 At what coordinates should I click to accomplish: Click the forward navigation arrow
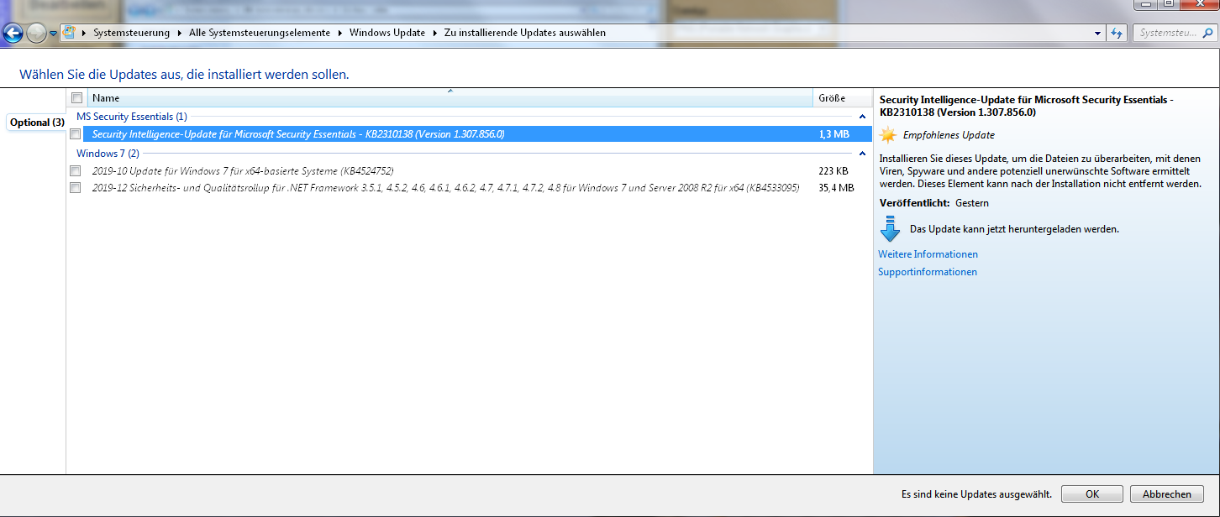(x=36, y=34)
